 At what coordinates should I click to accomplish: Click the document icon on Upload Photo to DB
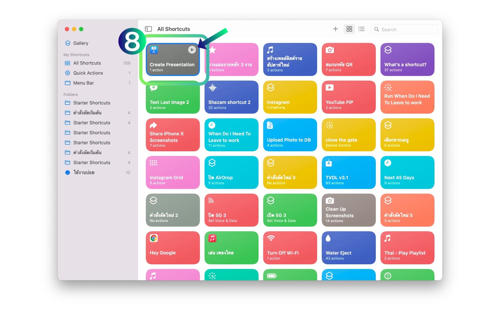click(x=270, y=125)
